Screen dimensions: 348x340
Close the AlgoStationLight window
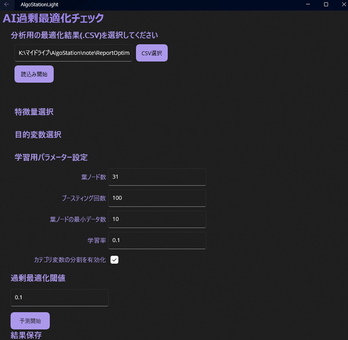344,4
